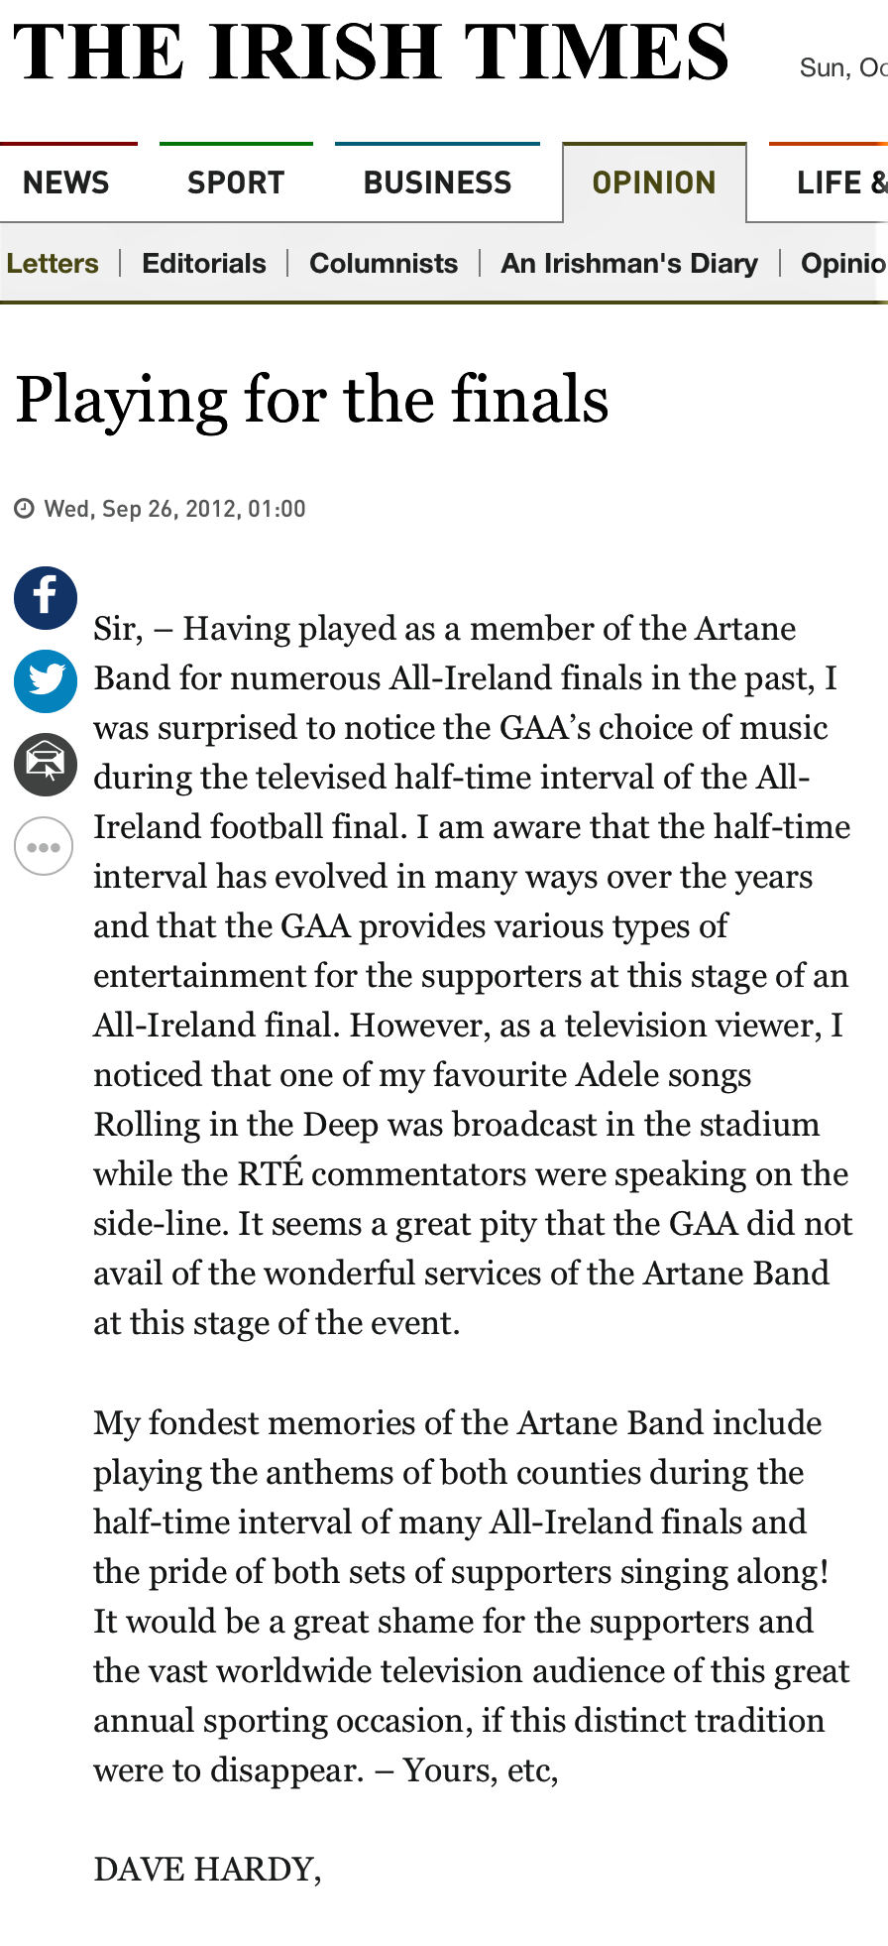Click the headline Playing for the finals
The width and height of the screenshot is (888, 1946).
(312, 400)
